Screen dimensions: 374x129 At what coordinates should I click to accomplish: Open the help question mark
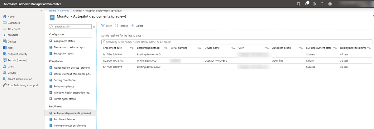click(322, 4)
